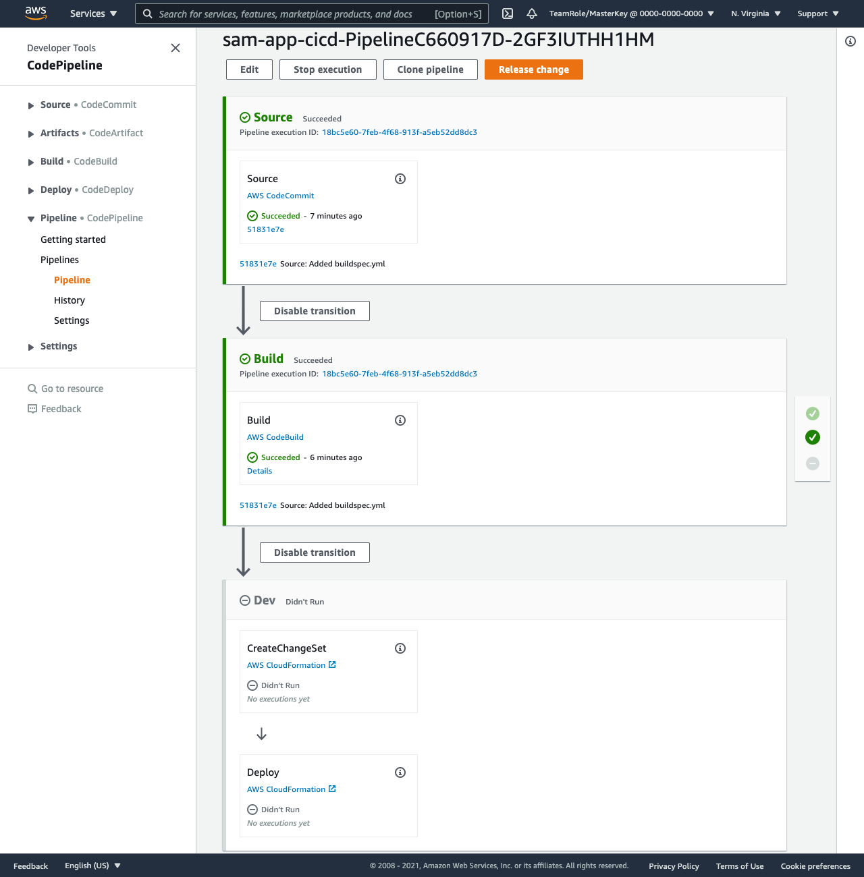This screenshot has height=877, width=864.
Task: Open info panel icon at top right
Action: tap(850, 41)
